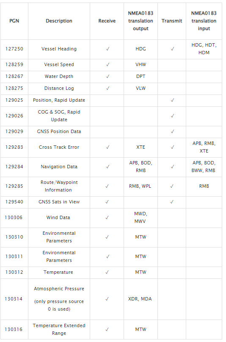Click the Navigation Data description cell
The width and height of the screenshot is (226, 342).
click(59, 167)
